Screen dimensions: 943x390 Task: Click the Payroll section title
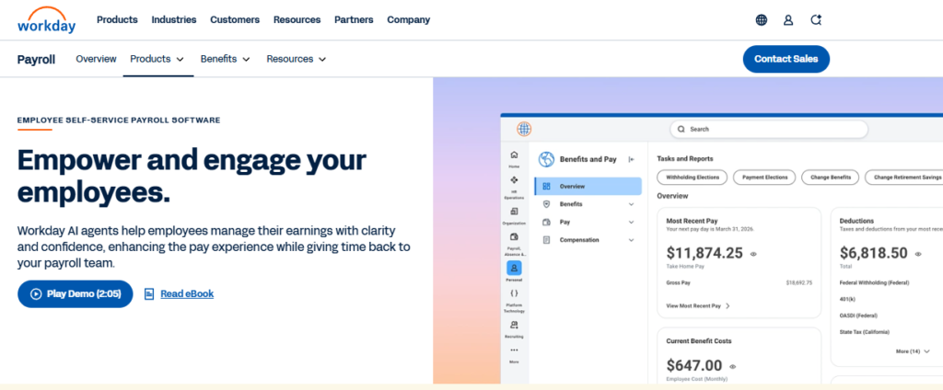[x=36, y=60]
